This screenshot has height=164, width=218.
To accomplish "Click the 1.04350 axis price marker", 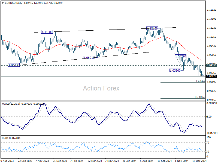I will [x=212, y=65].
